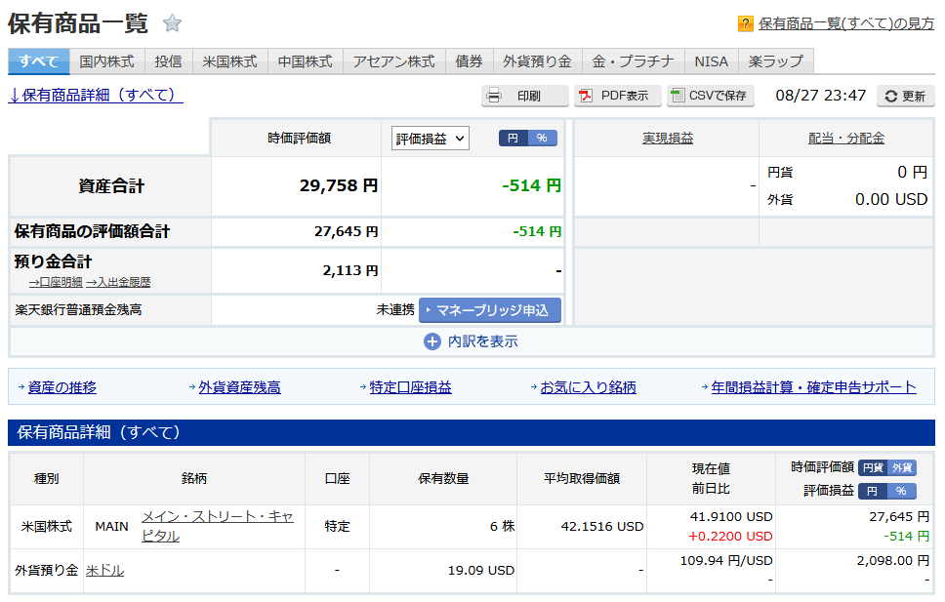The image size is (945, 602).
Task: Click the yellow question mark help icon
Action: tap(745, 23)
